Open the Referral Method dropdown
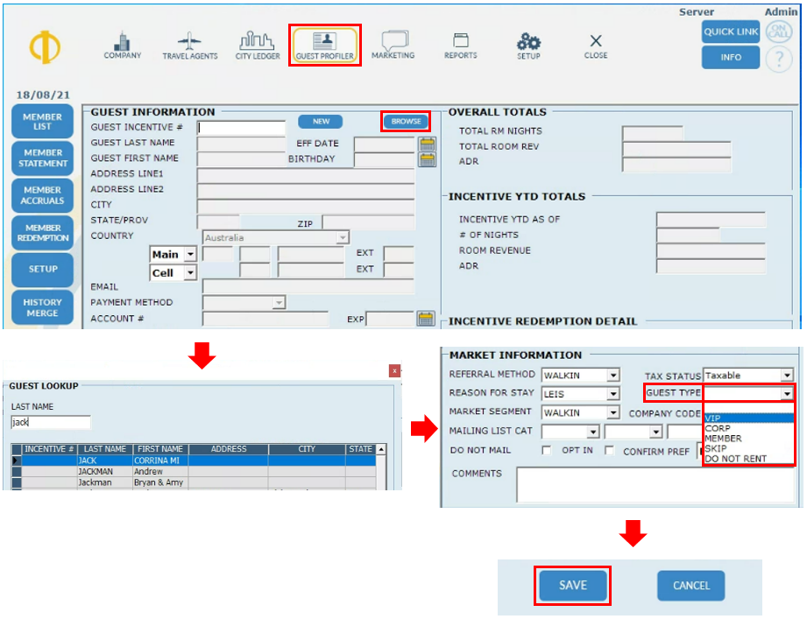The image size is (807, 619). pyautogui.click(x=613, y=376)
